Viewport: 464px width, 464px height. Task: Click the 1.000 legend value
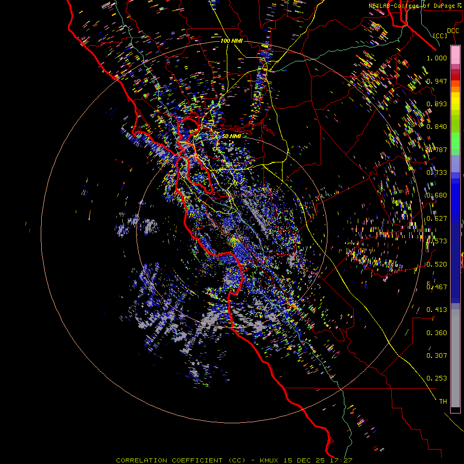pos(437,58)
